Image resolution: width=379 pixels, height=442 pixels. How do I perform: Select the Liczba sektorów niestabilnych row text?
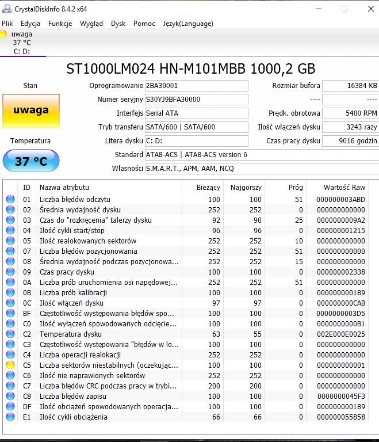tap(109, 365)
